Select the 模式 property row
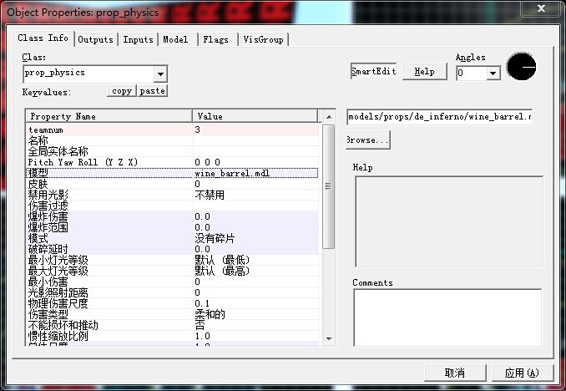 [x=174, y=238]
